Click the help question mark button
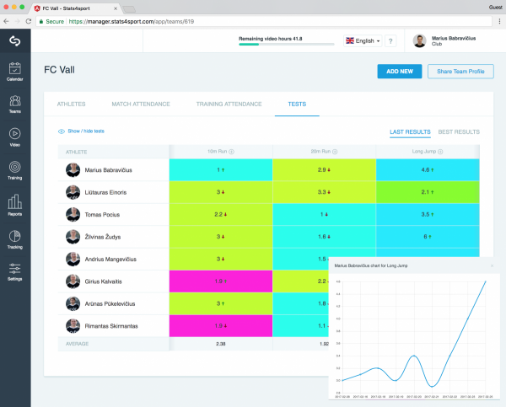The height and width of the screenshot is (407, 506). click(x=390, y=41)
